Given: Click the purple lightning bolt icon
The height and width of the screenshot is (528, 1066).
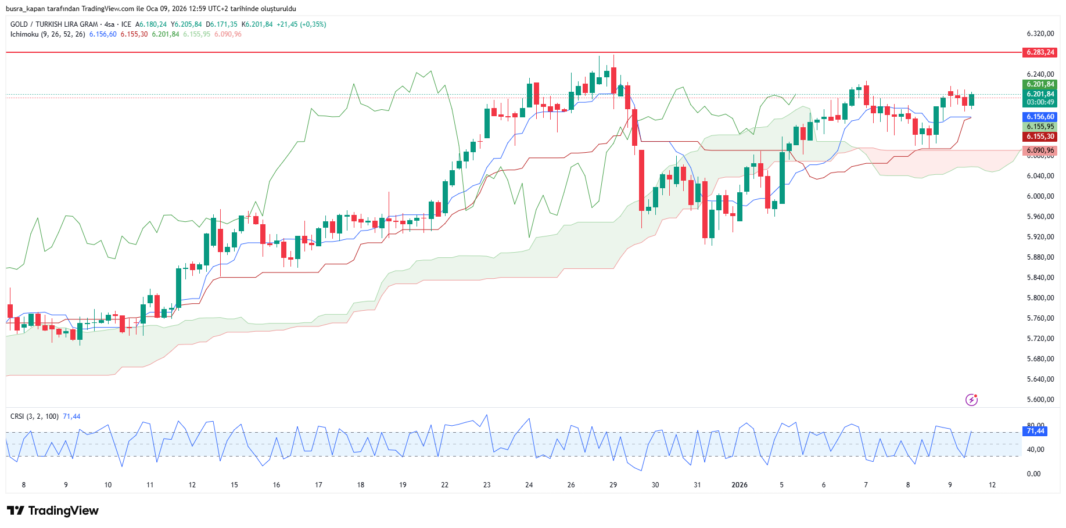Looking at the screenshot, I should click(971, 400).
